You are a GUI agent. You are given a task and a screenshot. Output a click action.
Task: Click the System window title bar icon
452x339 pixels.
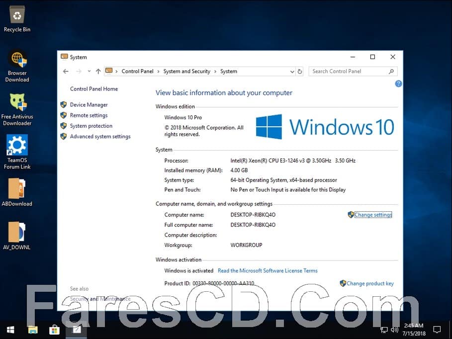point(64,57)
